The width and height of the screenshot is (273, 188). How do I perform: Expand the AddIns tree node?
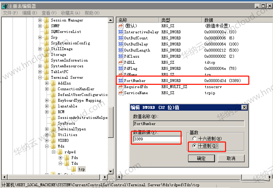tap(47, 83)
